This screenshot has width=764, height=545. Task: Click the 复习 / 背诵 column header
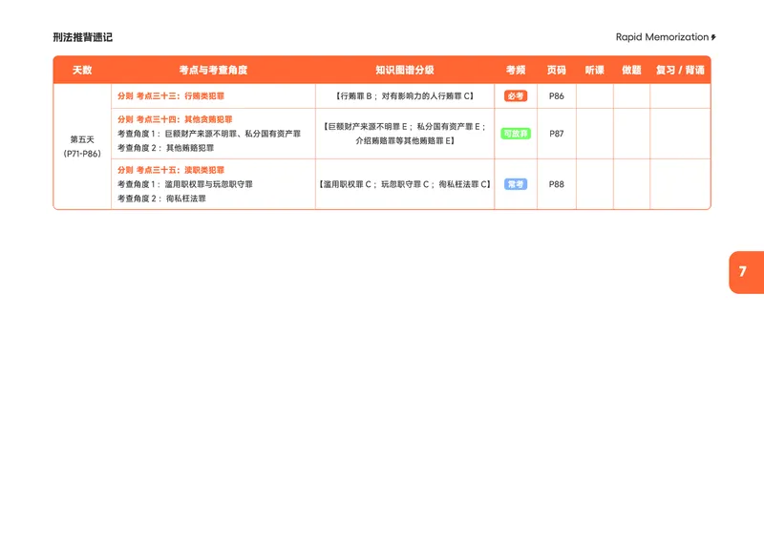680,70
